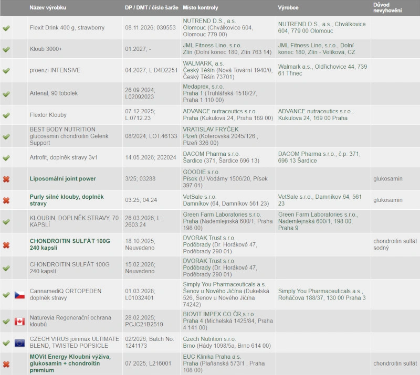
Task: Click the green checkmark for Artenal, 90 tobolek
Action: (x=6, y=94)
